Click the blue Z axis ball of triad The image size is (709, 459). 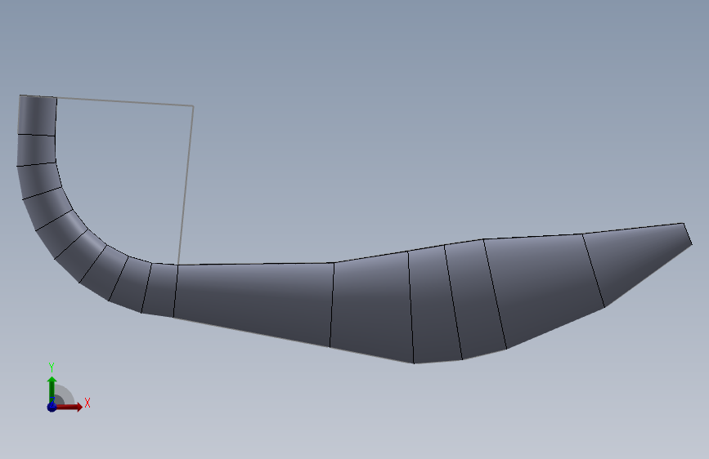click(x=52, y=407)
